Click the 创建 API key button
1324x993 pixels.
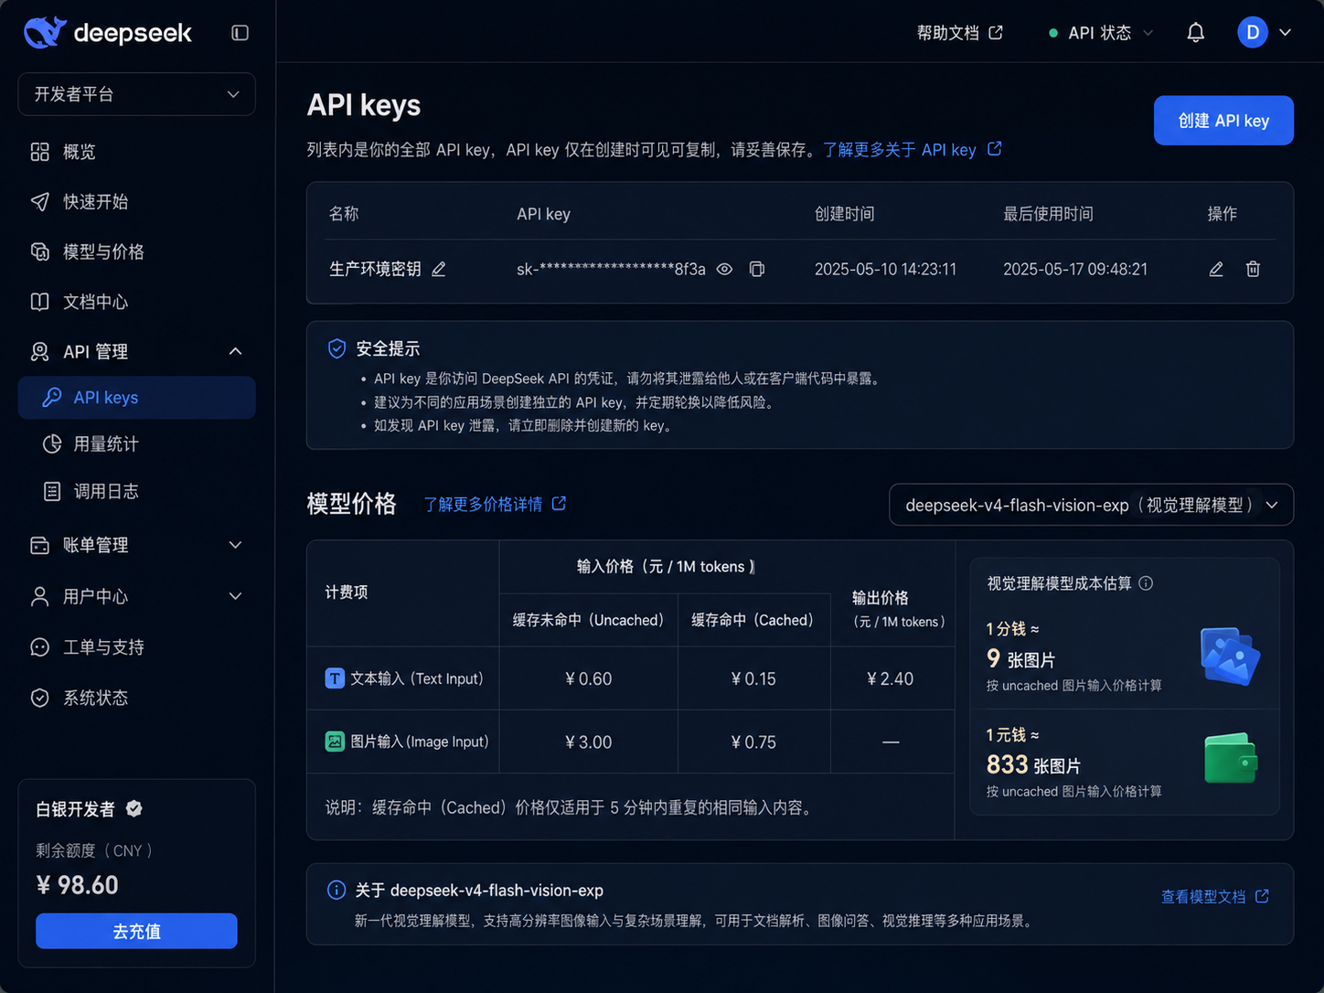[1223, 121]
